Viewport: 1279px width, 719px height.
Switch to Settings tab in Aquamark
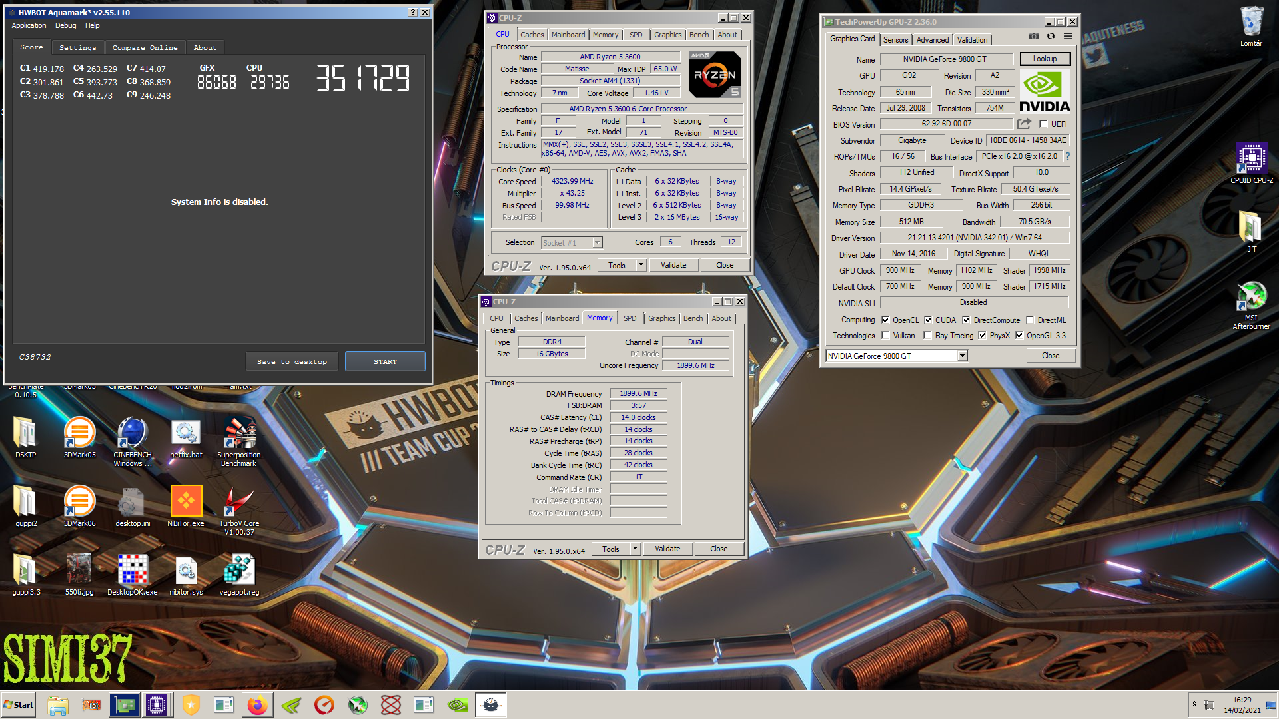pyautogui.click(x=77, y=47)
